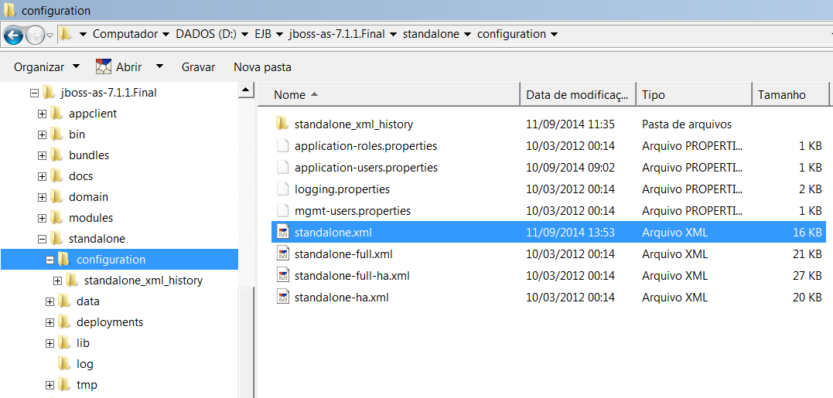Open the Abrir dropdown arrow
The width and height of the screenshot is (833, 398).
tap(159, 67)
